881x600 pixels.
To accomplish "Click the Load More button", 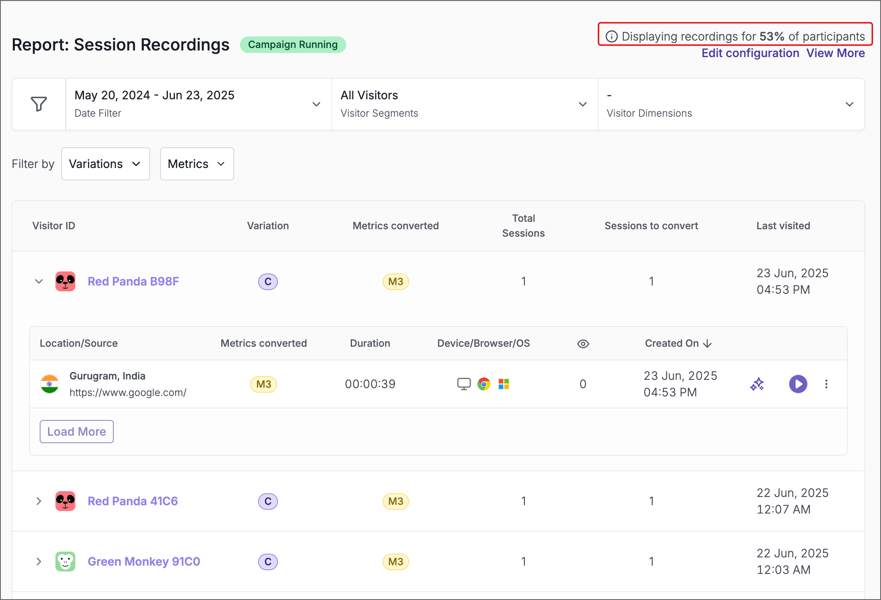I will point(77,432).
